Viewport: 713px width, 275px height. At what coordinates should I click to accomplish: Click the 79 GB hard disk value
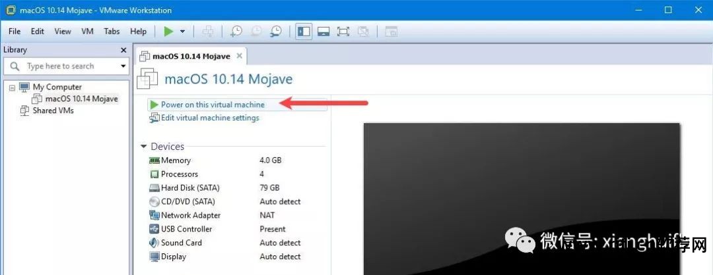pos(269,188)
